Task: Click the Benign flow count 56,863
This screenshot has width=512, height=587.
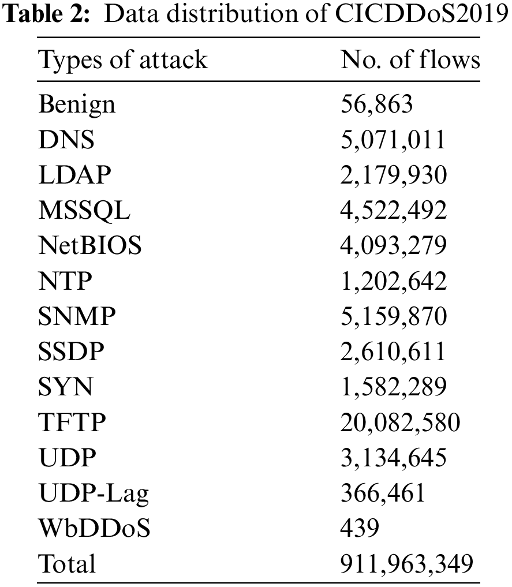Action: pos(377,104)
